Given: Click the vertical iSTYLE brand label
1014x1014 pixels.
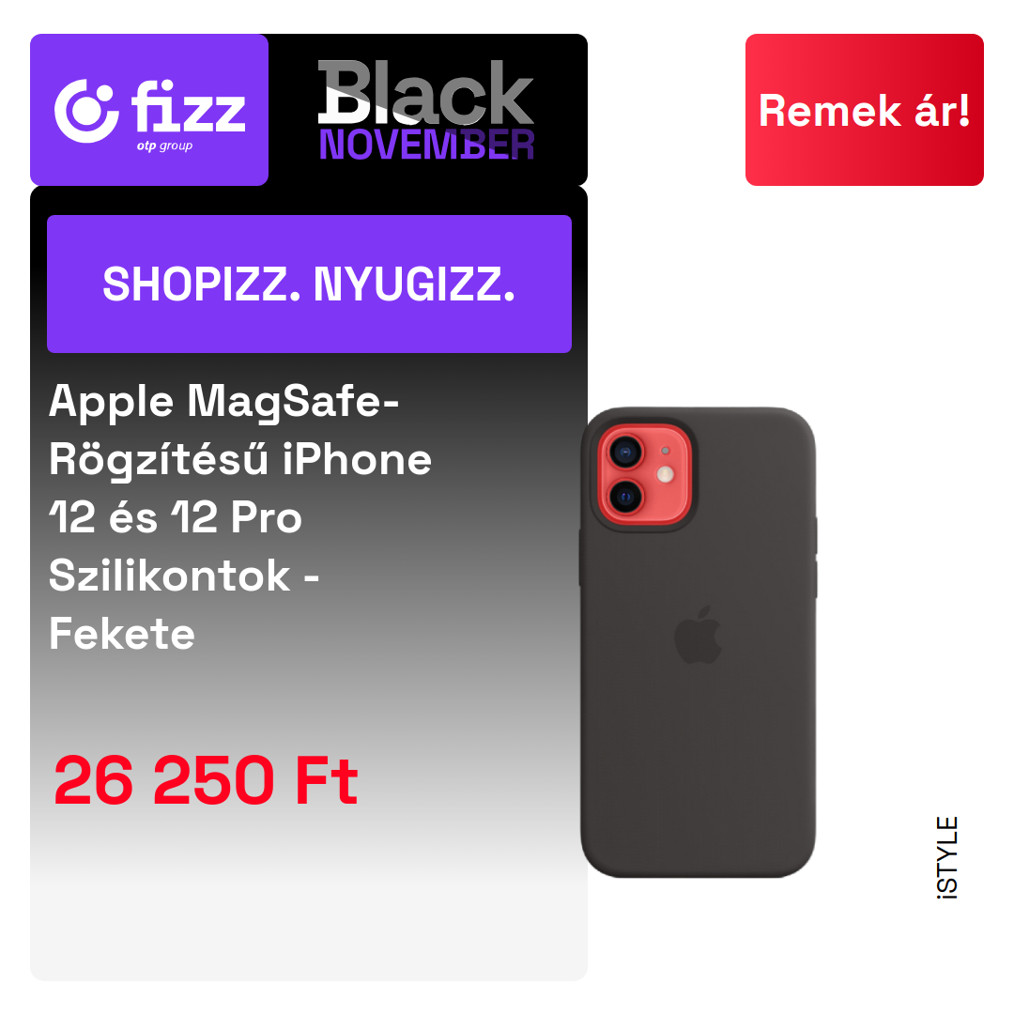Looking at the screenshot, I should [x=947, y=857].
